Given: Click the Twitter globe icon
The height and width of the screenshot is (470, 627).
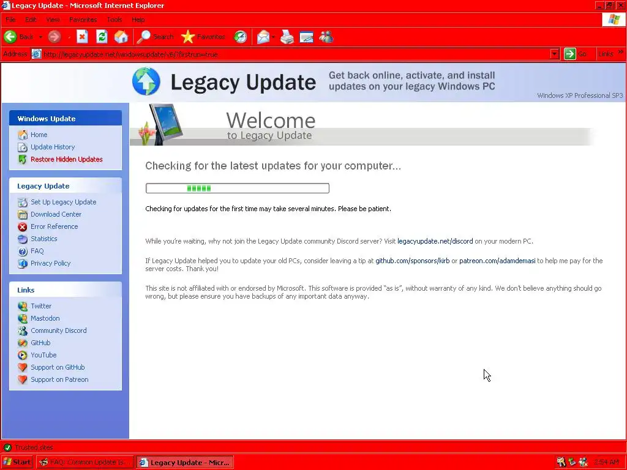Looking at the screenshot, I should (x=23, y=306).
